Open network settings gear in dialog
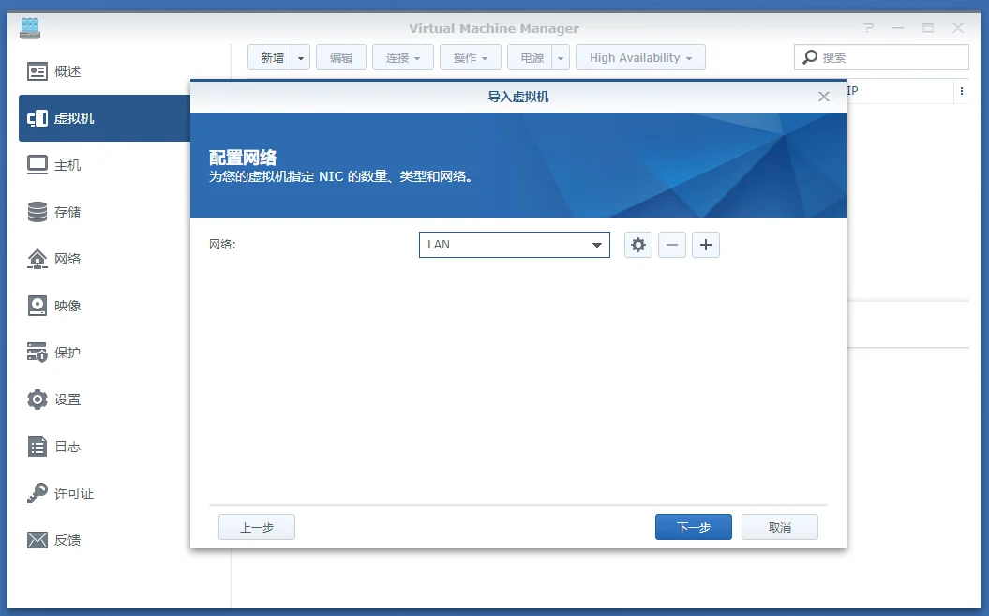 (638, 245)
